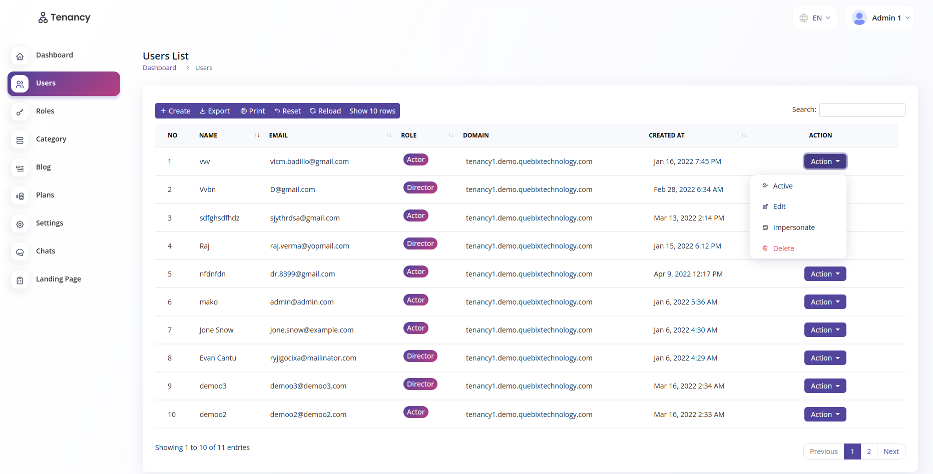Click the Dashboard home icon in sidebar
The image size is (933, 474).
(x=20, y=56)
